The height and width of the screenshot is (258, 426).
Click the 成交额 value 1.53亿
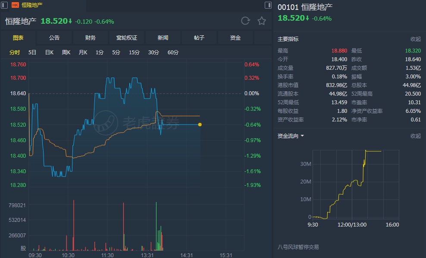(x=413, y=68)
